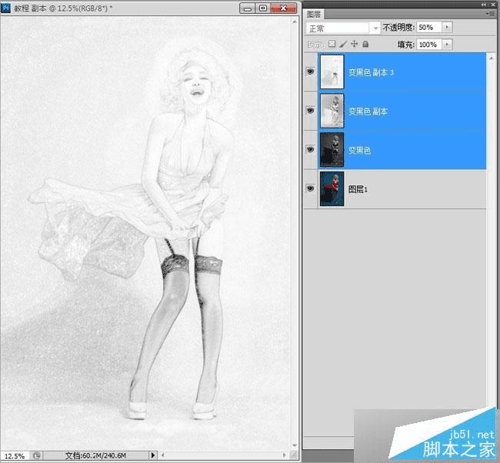Viewport: 500px width, 463px height.
Task: Maximize the 教程 副本 document window
Action: pyautogui.click(x=263, y=8)
